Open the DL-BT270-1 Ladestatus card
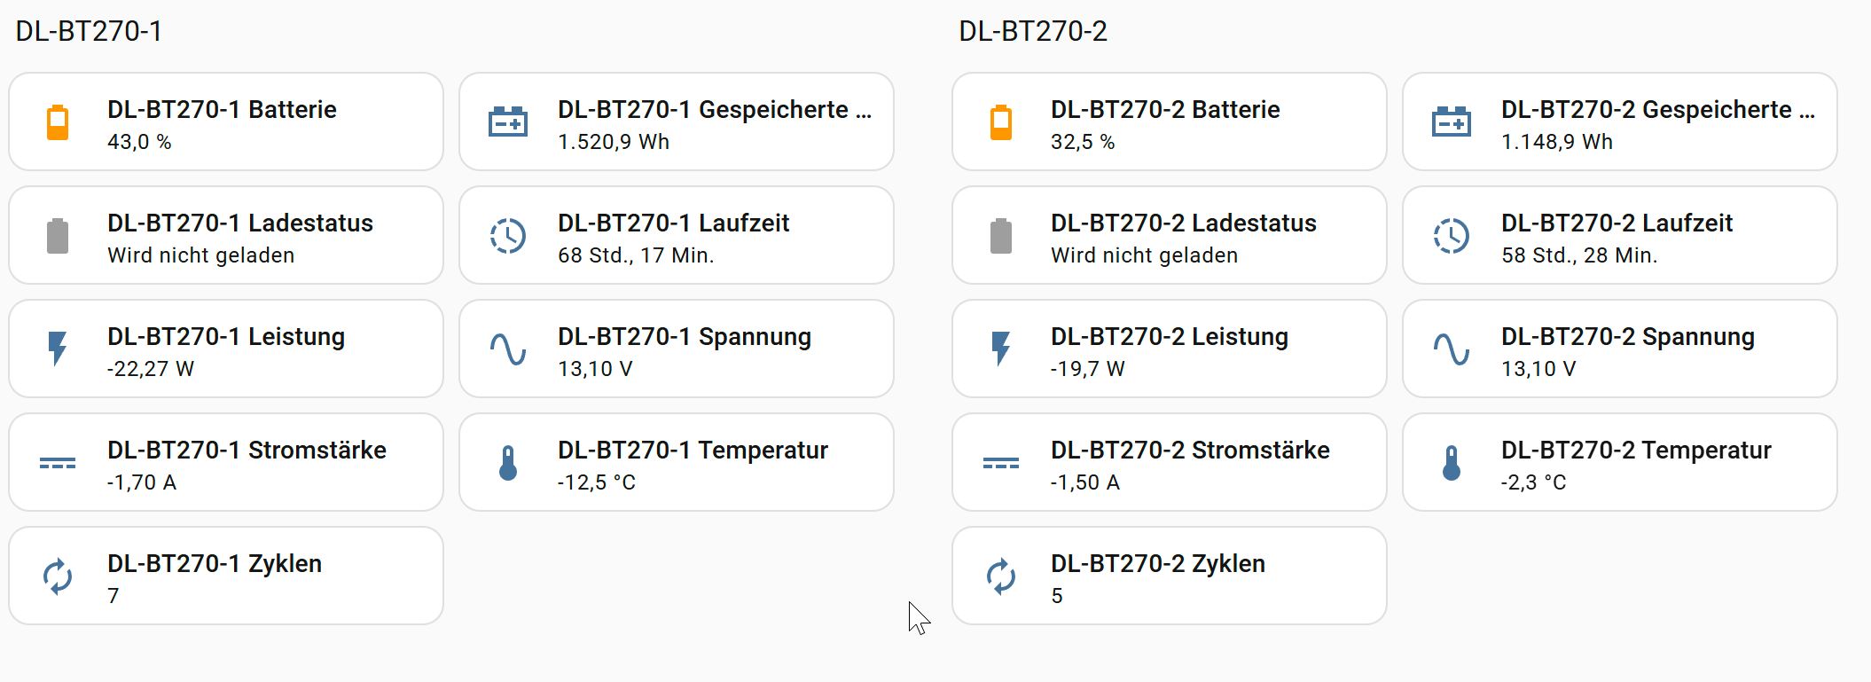Screen dimensions: 1871x682 point(239,236)
